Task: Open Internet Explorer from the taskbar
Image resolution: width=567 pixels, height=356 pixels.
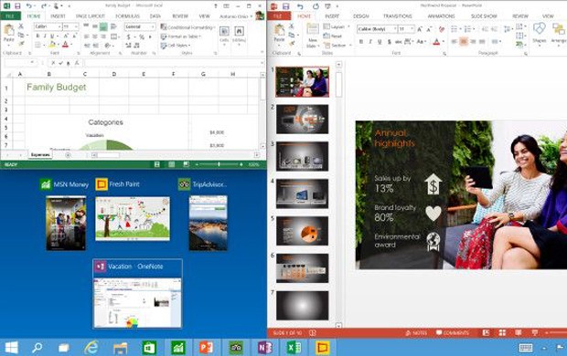Action: [x=91, y=348]
